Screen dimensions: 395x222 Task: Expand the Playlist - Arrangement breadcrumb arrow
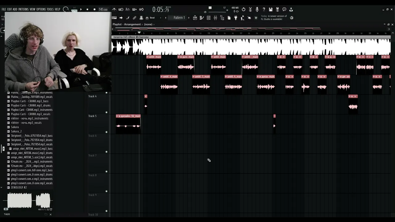(x=143, y=24)
